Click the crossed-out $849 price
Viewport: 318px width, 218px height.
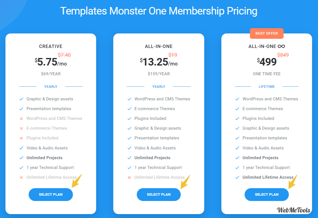(x=283, y=55)
